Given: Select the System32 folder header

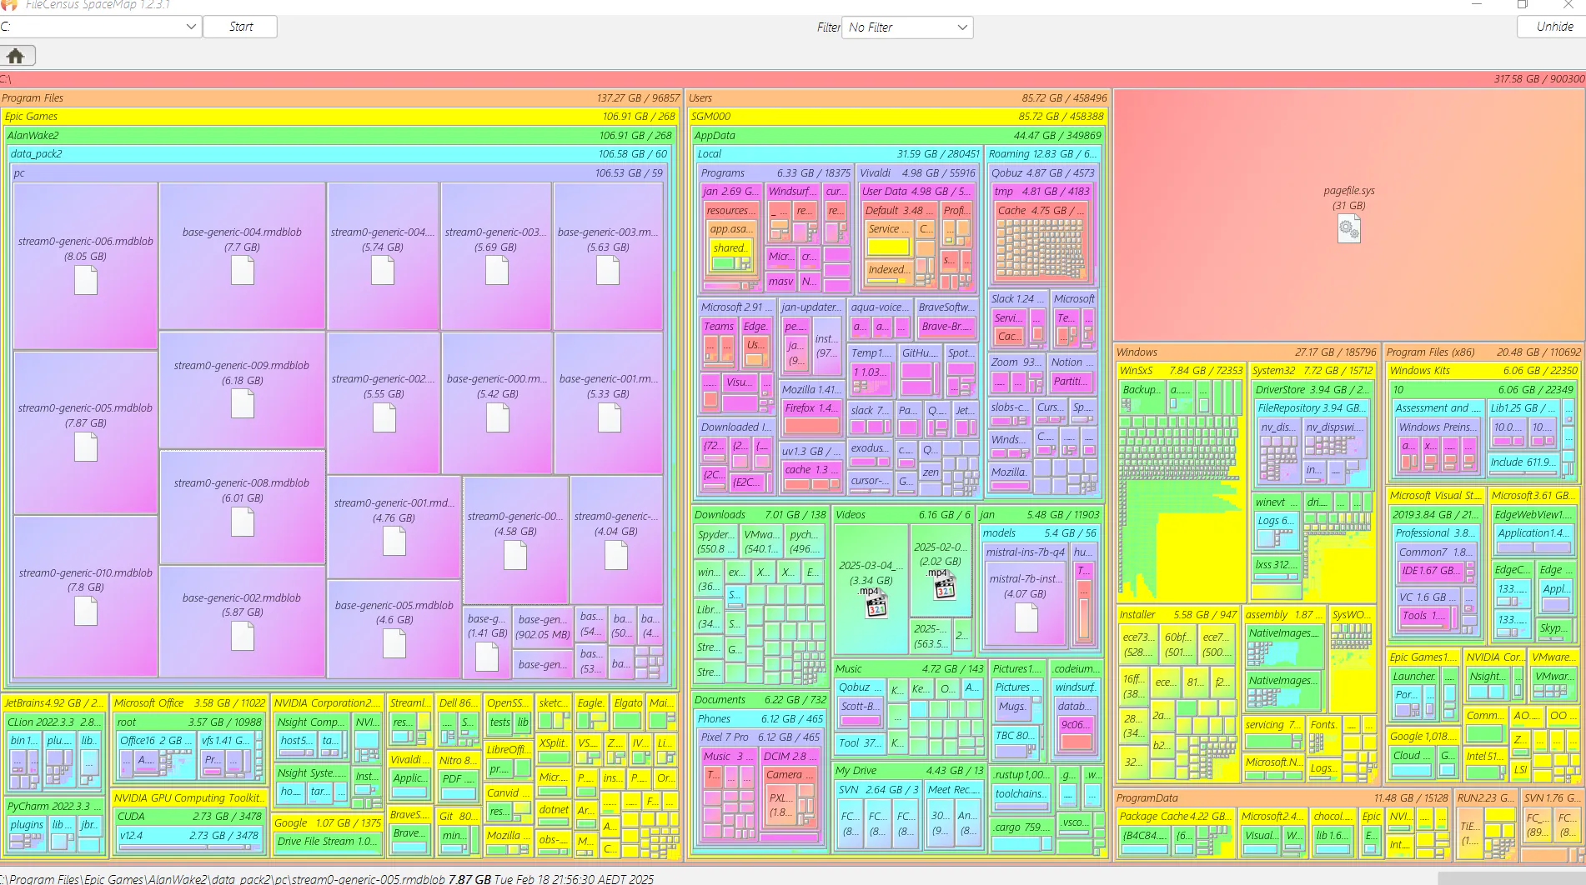Looking at the screenshot, I should 1312,370.
